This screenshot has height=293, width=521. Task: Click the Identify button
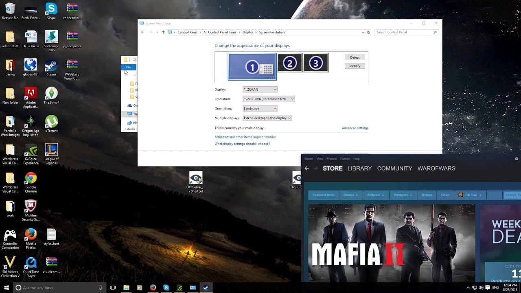[x=355, y=66]
